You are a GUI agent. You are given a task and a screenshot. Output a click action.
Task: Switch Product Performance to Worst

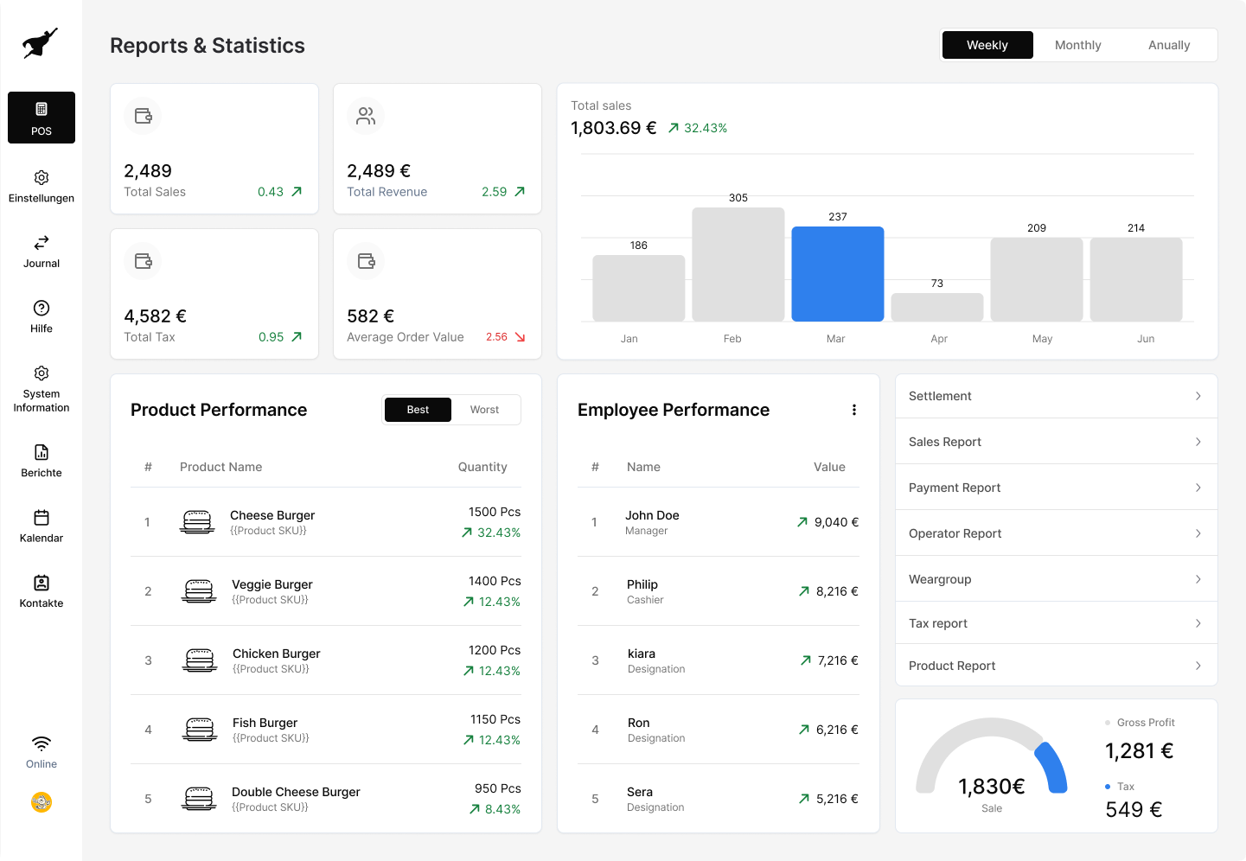click(x=484, y=410)
